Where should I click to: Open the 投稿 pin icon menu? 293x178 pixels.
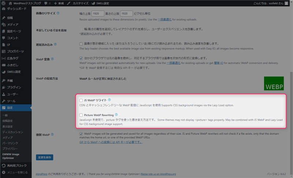4,18
